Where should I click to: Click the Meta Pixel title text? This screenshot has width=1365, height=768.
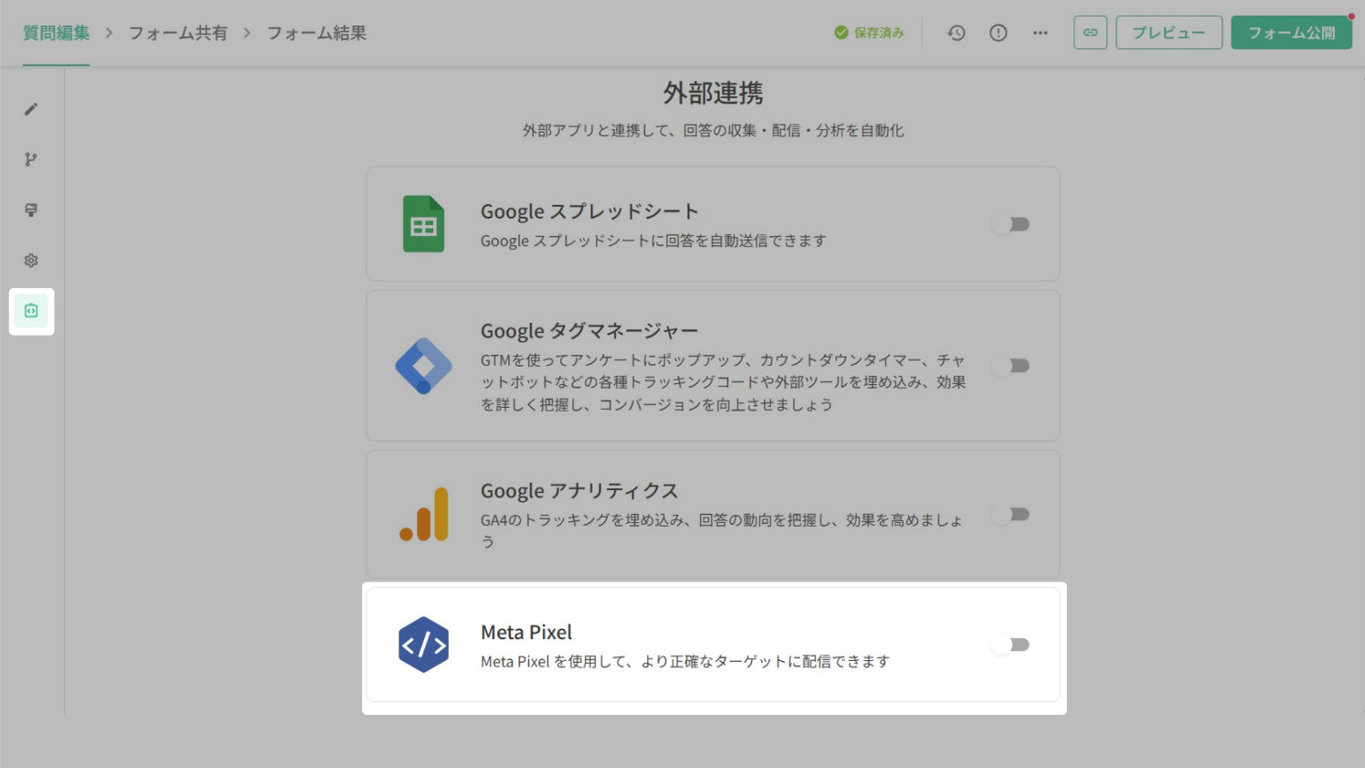tap(527, 632)
